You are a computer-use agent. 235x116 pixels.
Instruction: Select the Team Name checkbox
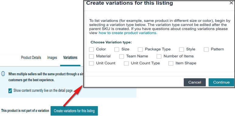pos(122,56)
